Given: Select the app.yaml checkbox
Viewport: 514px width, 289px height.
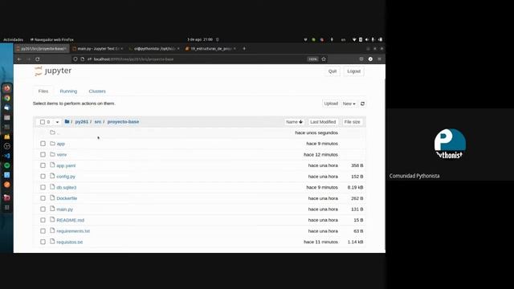Looking at the screenshot, I should tap(43, 165).
